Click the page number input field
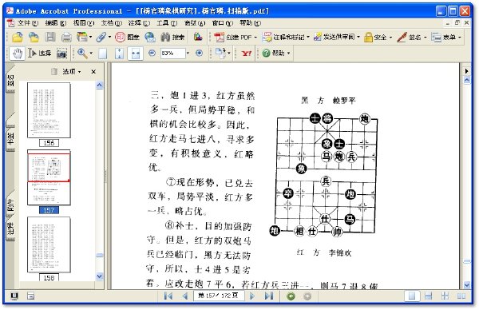 pyautogui.click(x=219, y=296)
